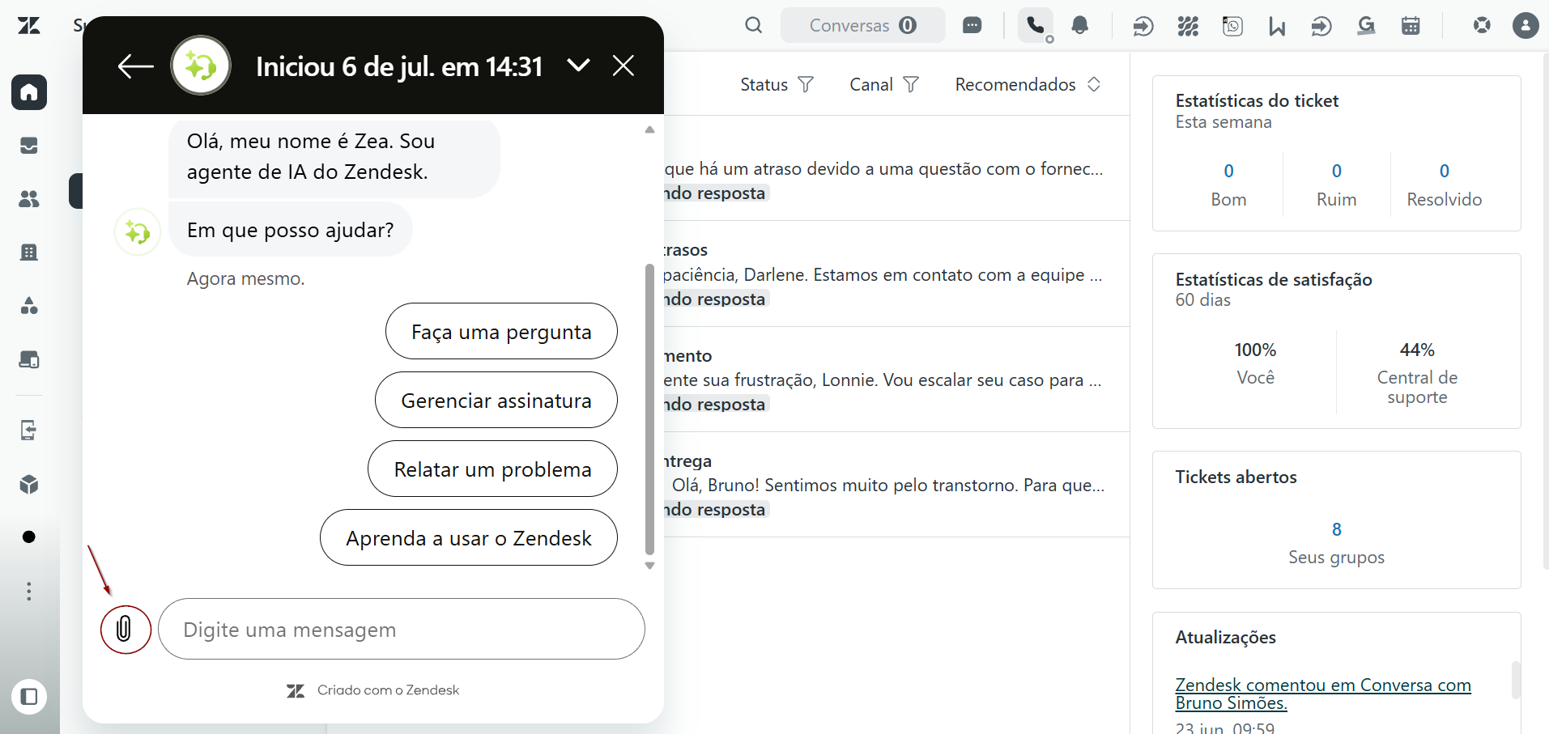1549x734 pixels.
Task: Click the Zea AI agent avatar in chat header
Action: [x=201, y=66]
